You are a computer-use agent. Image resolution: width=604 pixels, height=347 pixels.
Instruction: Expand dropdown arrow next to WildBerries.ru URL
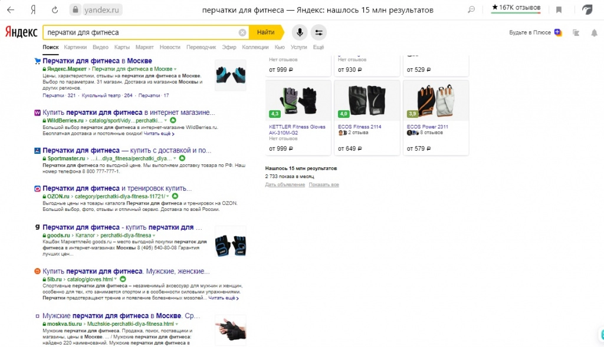click(x=166, y=121)
